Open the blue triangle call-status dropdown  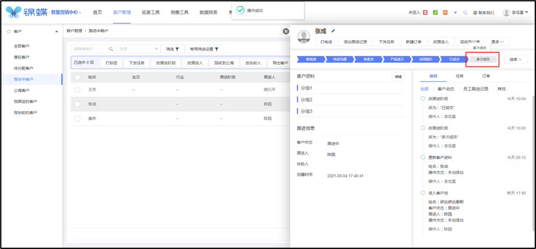455,12
